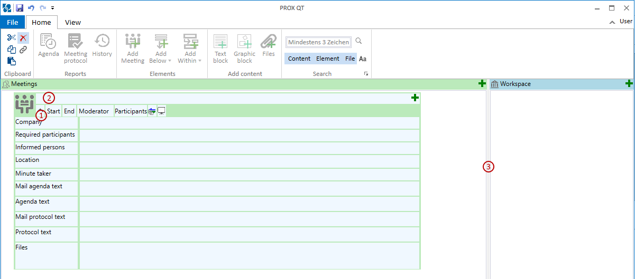The image size is (635, 279).
Task: Switch to the View ribbon tab
Action: coord(73,22)
